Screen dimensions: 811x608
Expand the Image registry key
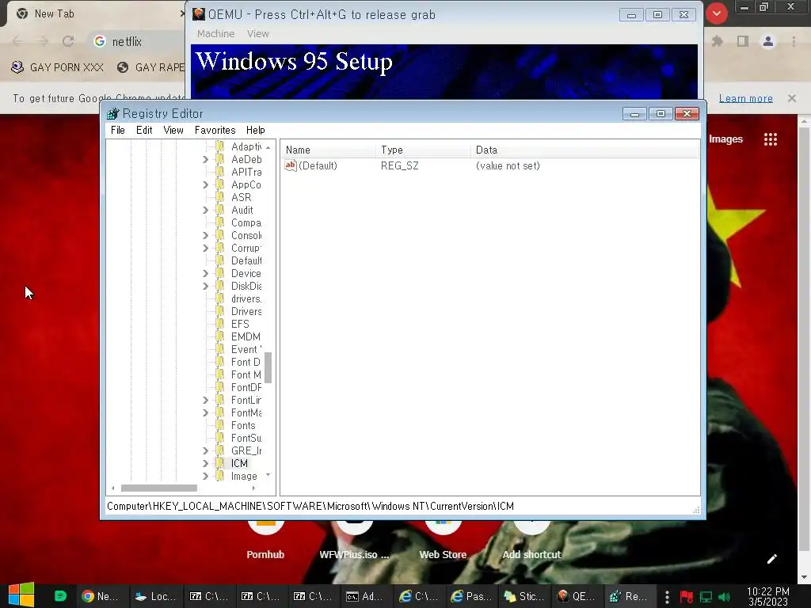pyautogui.click(x=205, y=476)
